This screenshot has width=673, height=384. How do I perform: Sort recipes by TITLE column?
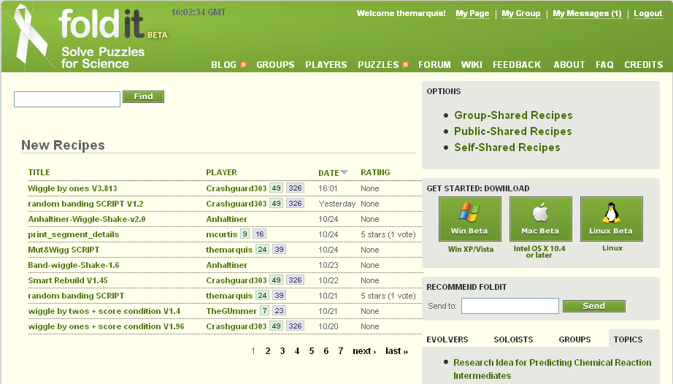[x=39, y=172]
